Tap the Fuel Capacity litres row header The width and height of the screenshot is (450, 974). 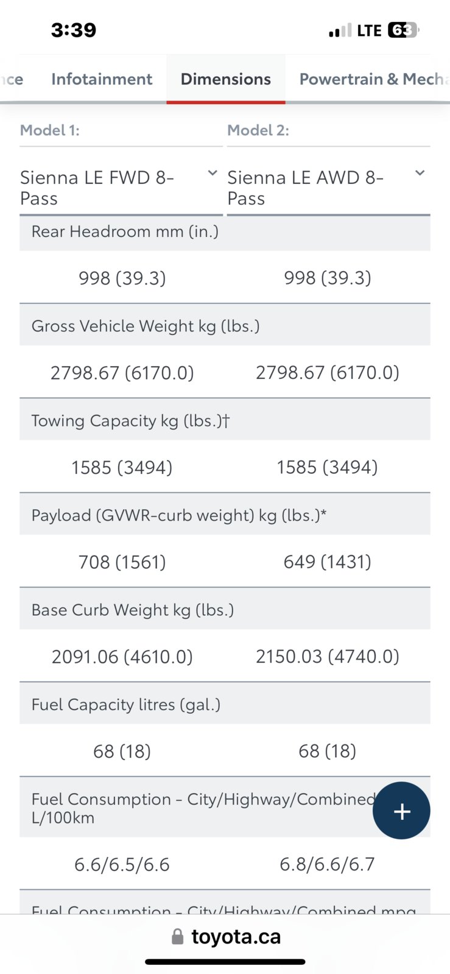point(225,704)
